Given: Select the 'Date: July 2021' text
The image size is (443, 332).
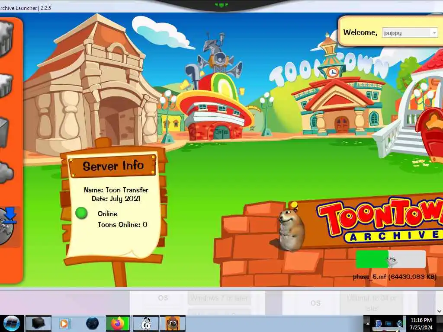Looking at the screenshot, I should 116,199.
